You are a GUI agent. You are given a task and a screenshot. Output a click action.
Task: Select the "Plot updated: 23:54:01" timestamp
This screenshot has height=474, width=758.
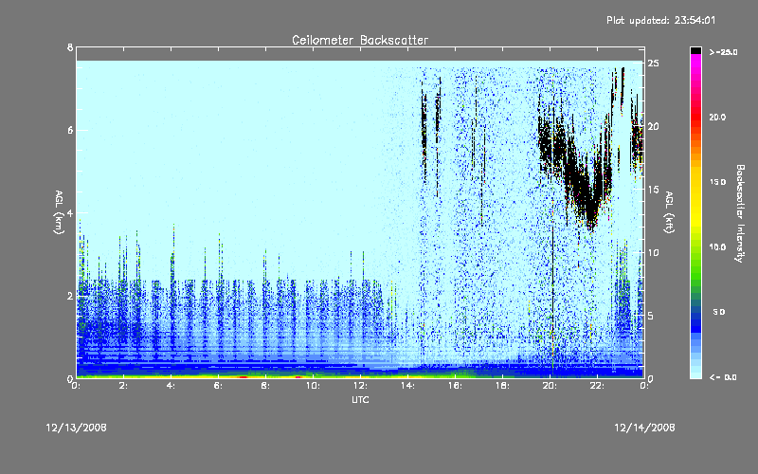coord(660,20)
